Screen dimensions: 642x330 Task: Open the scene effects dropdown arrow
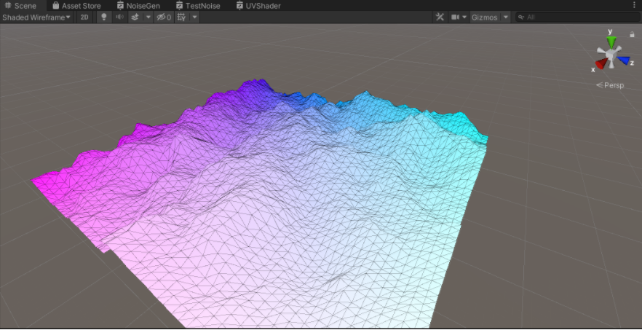point(148,17)
